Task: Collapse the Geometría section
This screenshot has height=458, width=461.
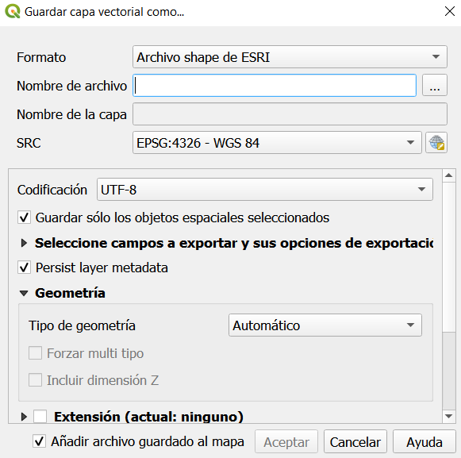Action: click(x=24, y=293)
